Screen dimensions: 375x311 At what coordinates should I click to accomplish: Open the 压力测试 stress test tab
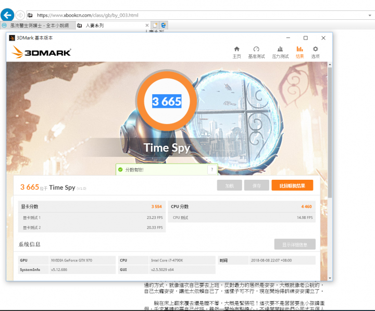[x=280, y=53]
